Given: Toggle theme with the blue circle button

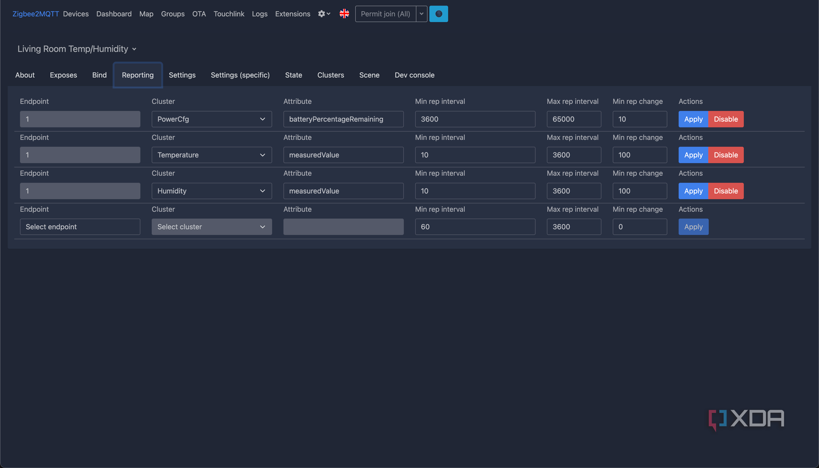Looking at the screenshot, I should (x=438, y=14).
